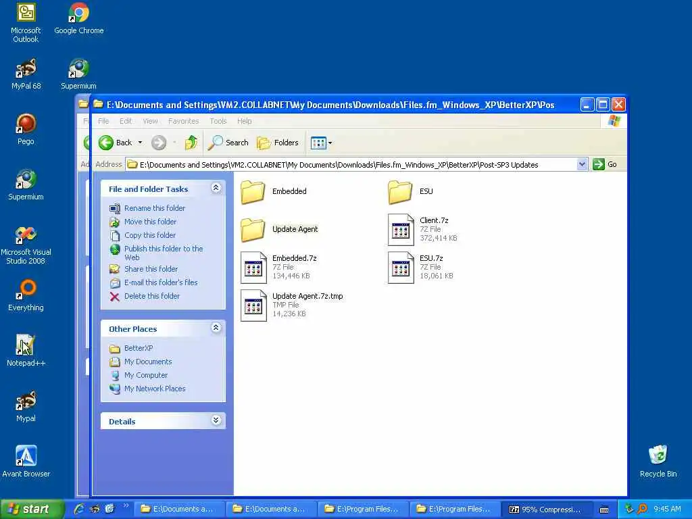
Task: Click the Start button
Action: (x=32, y=510)
